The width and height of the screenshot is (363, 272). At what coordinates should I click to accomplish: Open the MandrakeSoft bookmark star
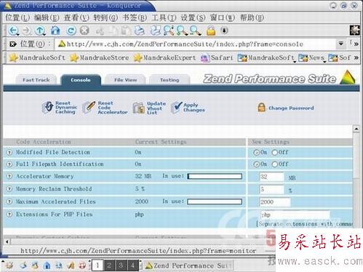[37, 57]
